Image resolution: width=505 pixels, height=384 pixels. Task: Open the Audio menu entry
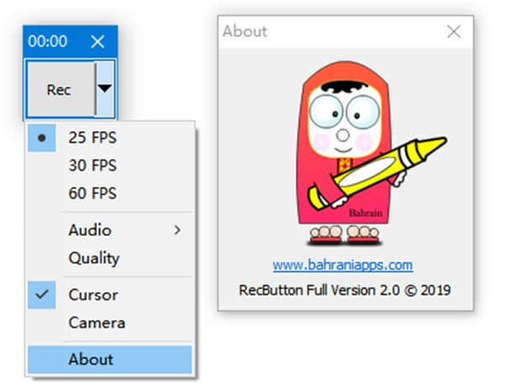[90, 230]
